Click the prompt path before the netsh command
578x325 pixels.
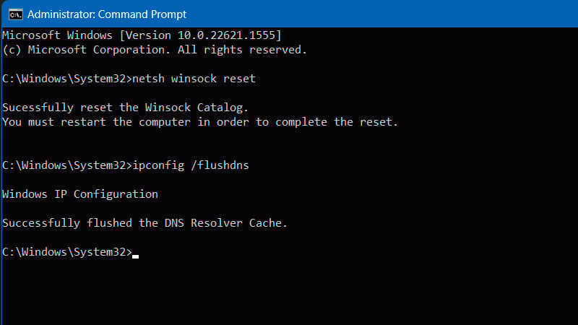tap(66, 78)
